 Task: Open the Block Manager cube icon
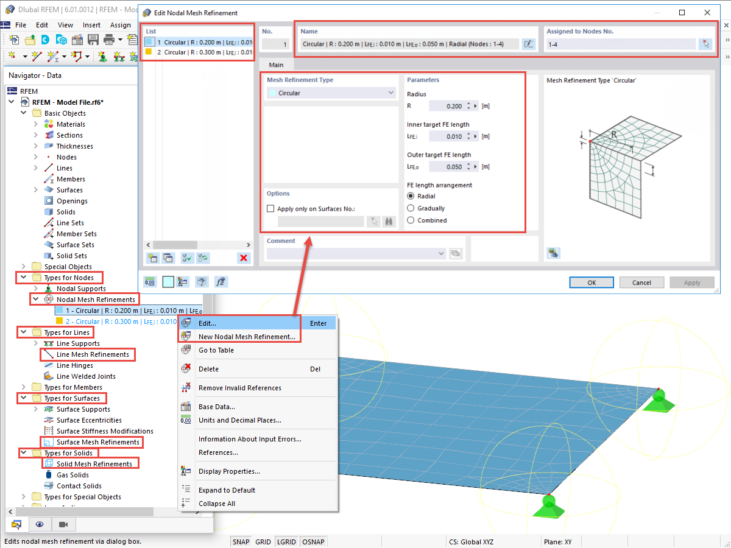[62, 40]
